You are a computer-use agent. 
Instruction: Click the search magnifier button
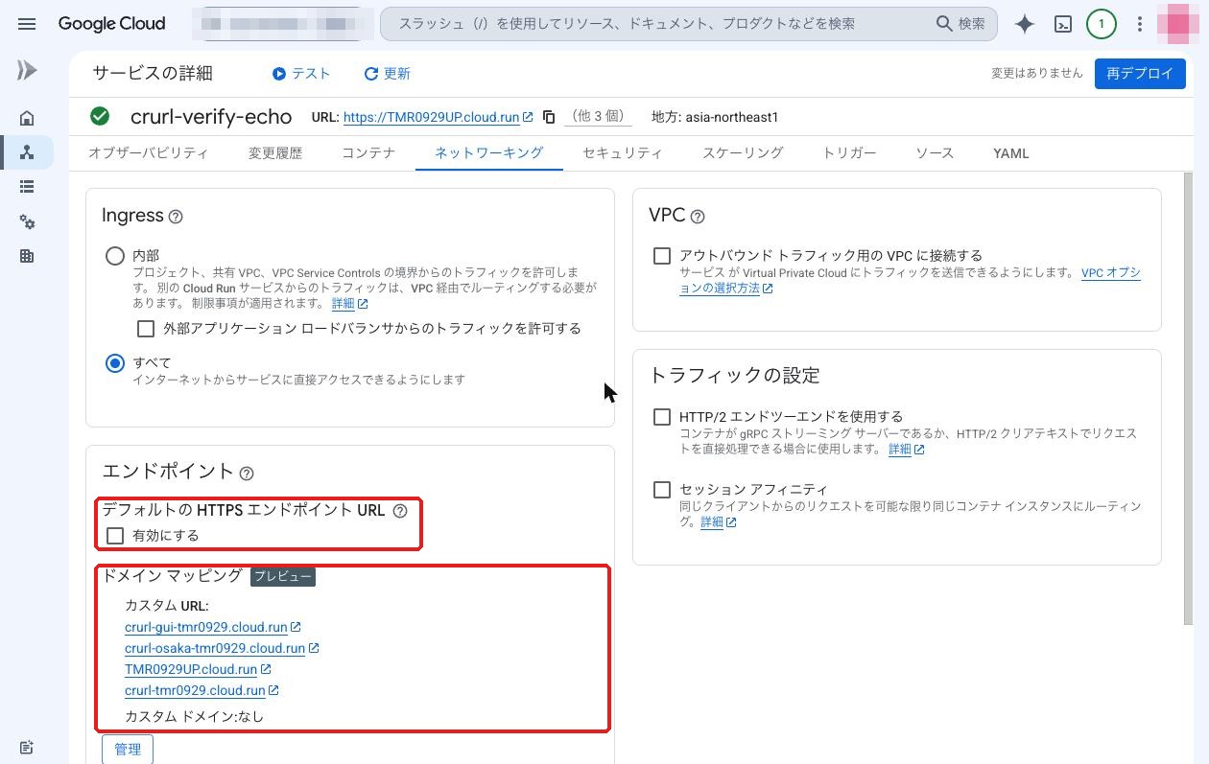pyautogui.click(x=961, y=24)
